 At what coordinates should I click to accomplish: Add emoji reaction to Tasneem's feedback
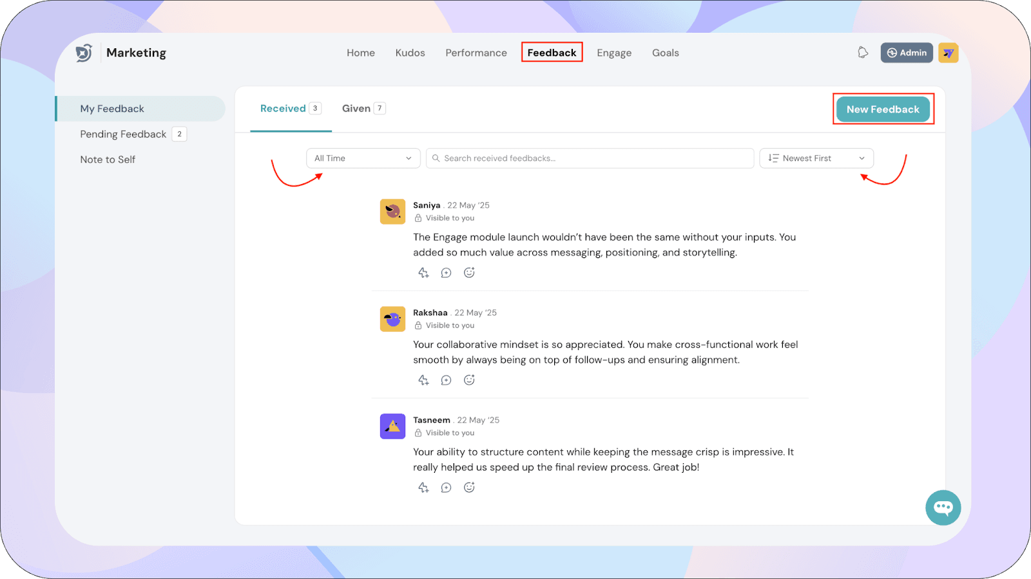tap(469, 488)
